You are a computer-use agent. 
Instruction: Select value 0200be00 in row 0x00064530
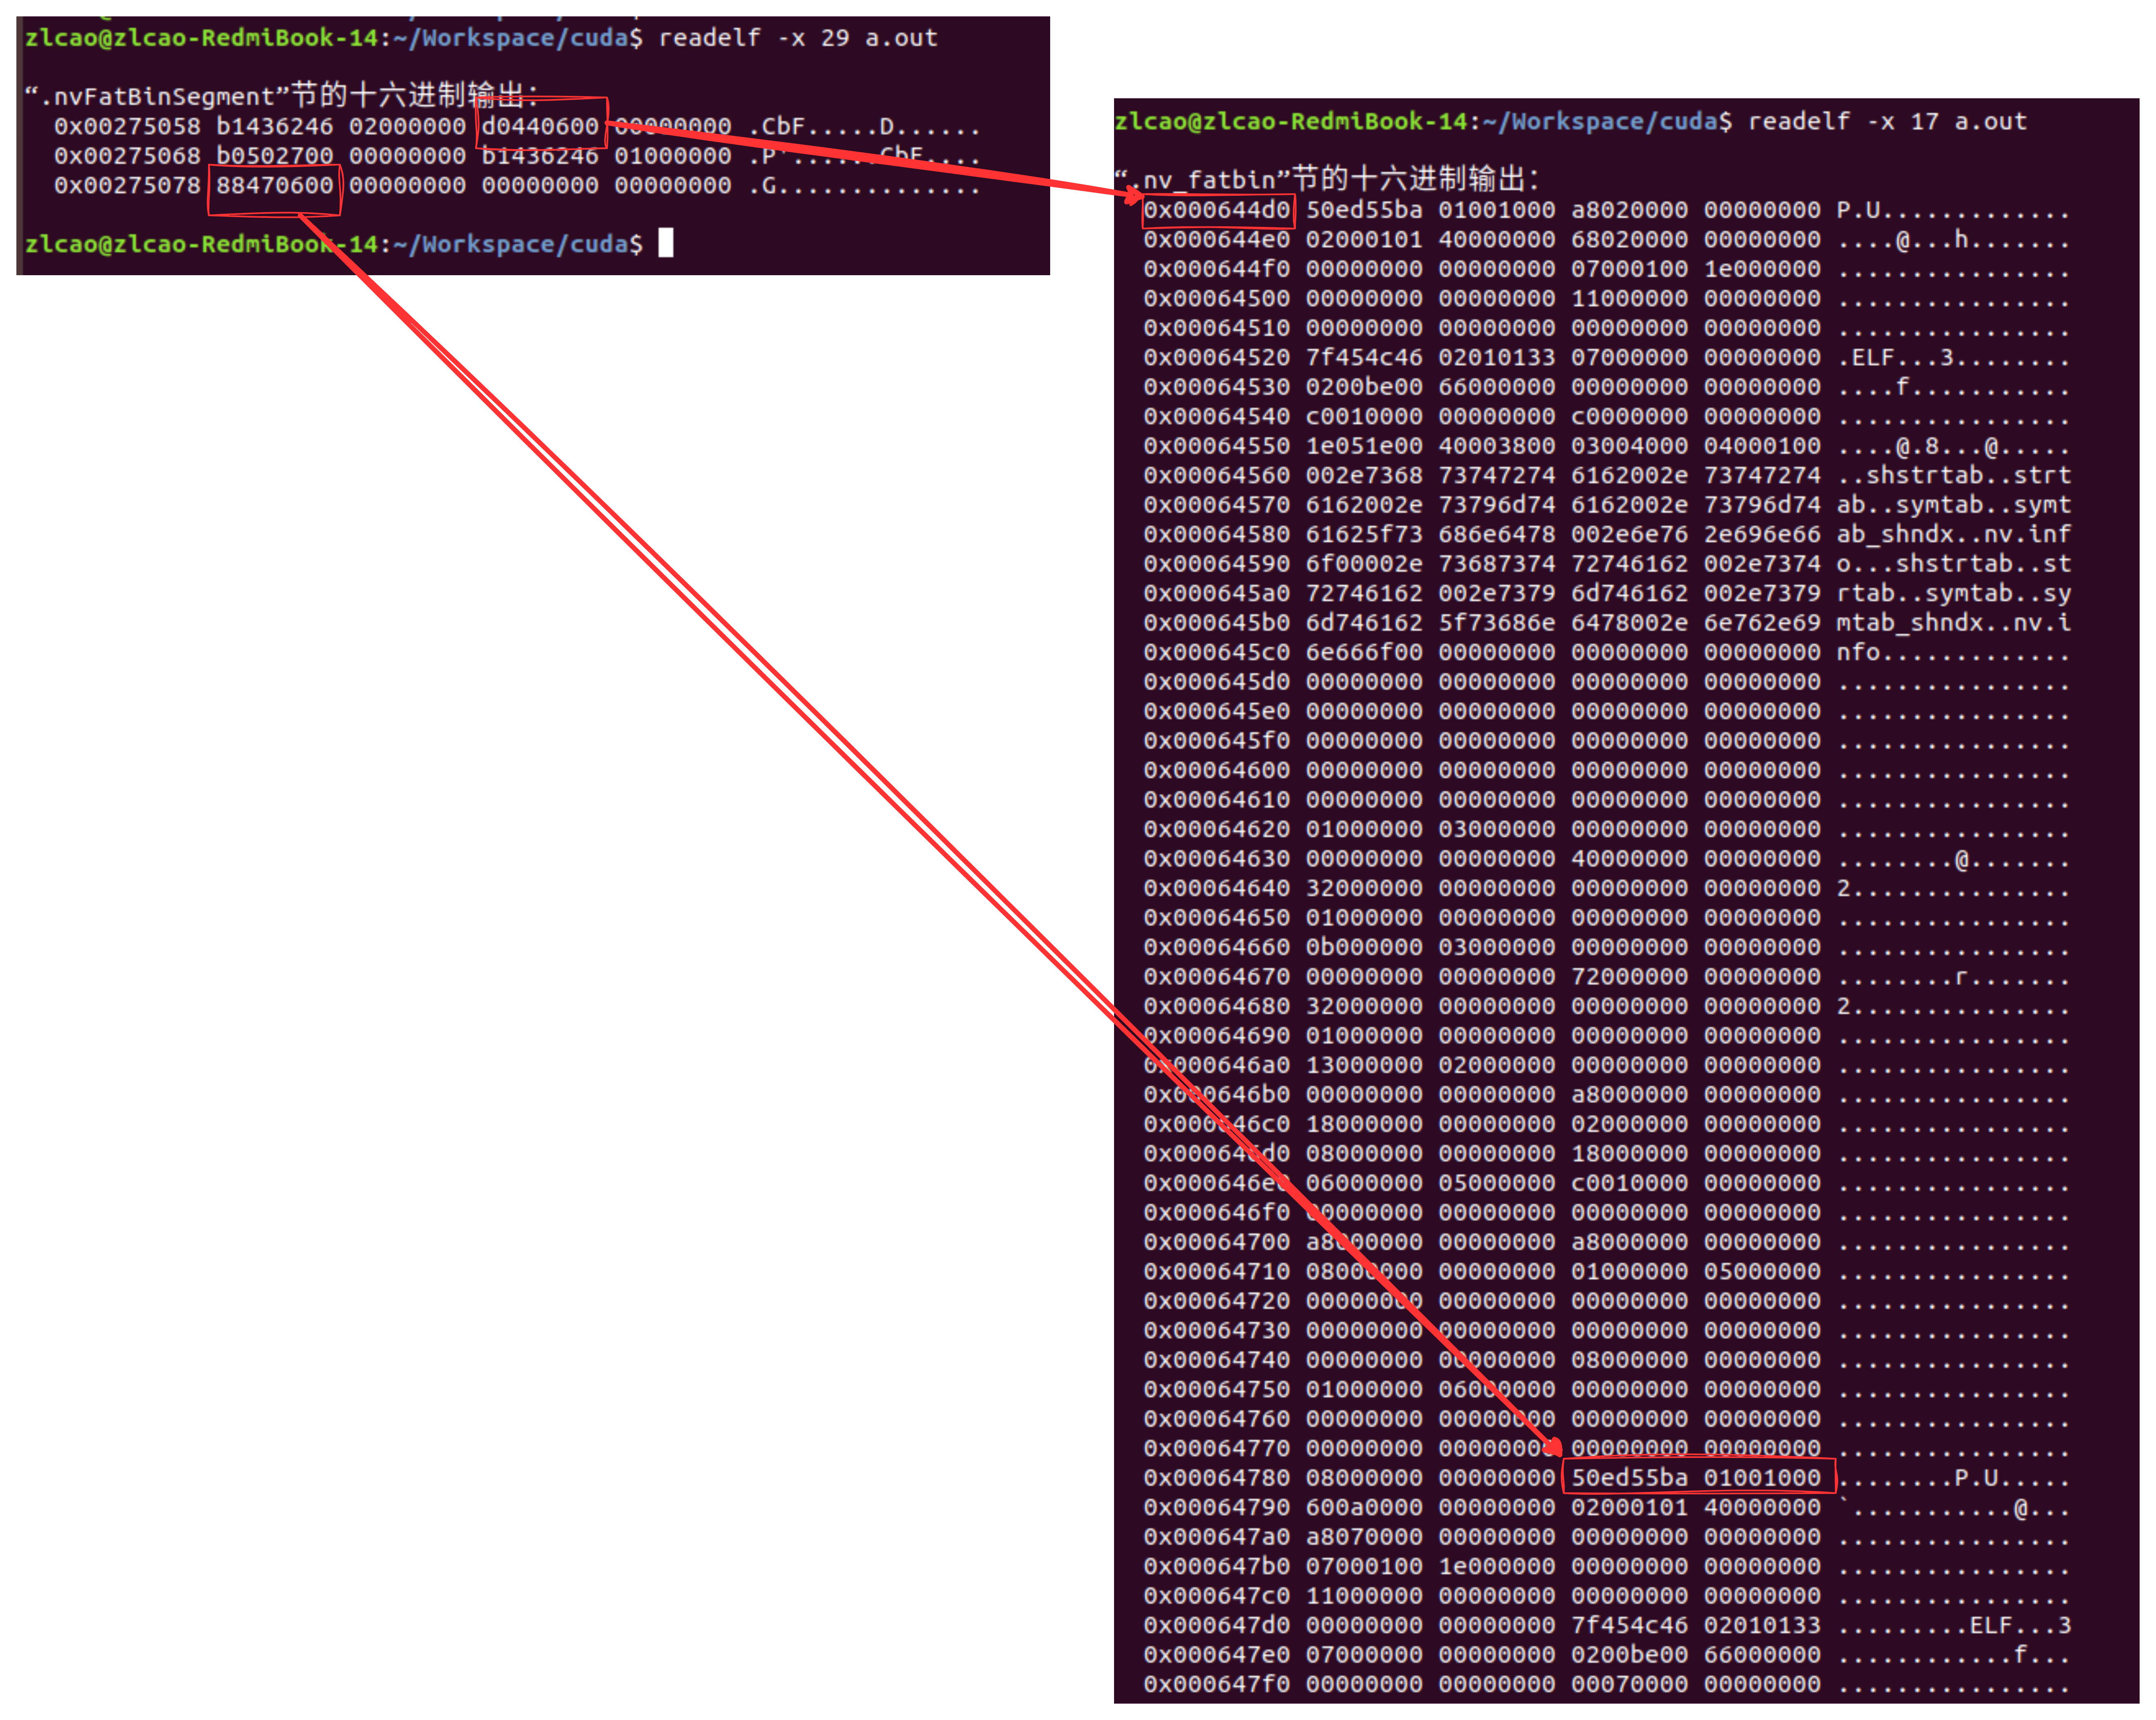(1364, 387)
